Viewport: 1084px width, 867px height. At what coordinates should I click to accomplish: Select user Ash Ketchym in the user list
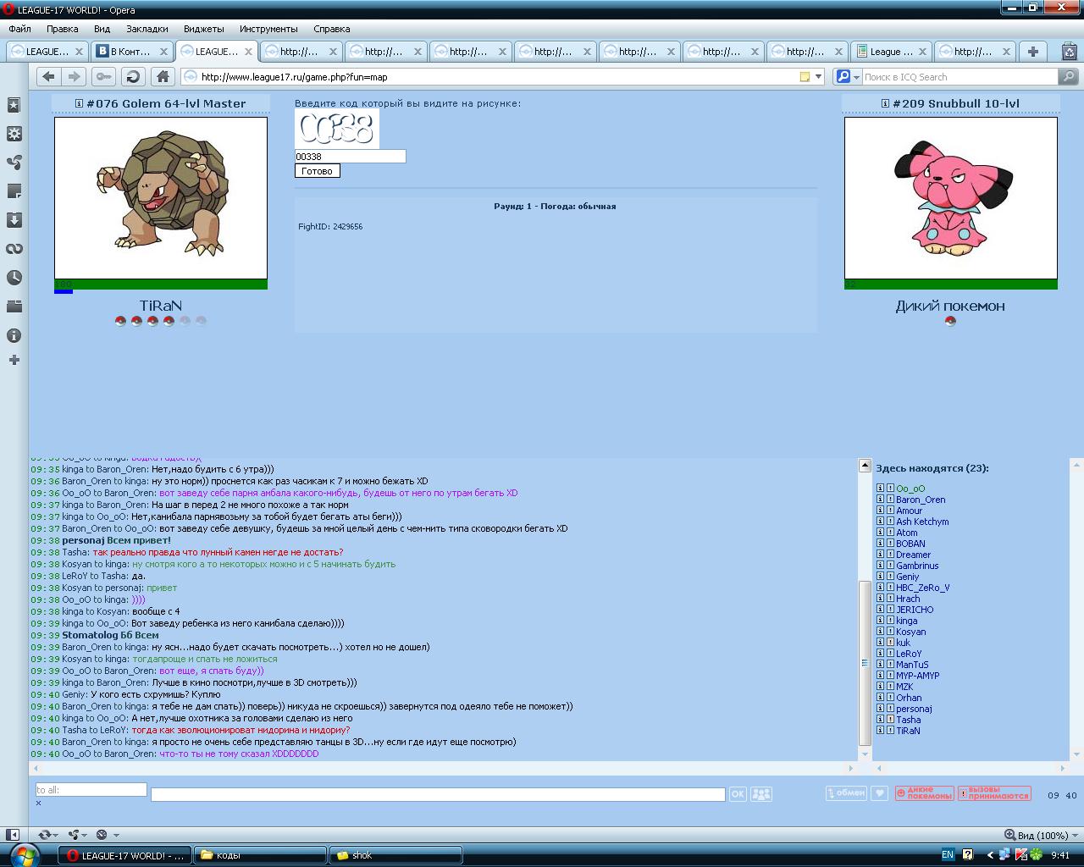[x=922, y=522]
